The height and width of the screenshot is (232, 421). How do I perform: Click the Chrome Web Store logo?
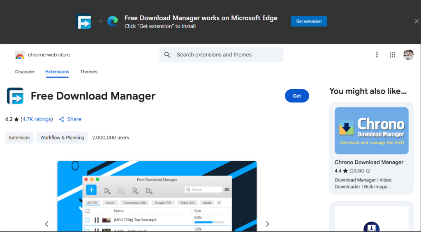(x=20, y=55)
